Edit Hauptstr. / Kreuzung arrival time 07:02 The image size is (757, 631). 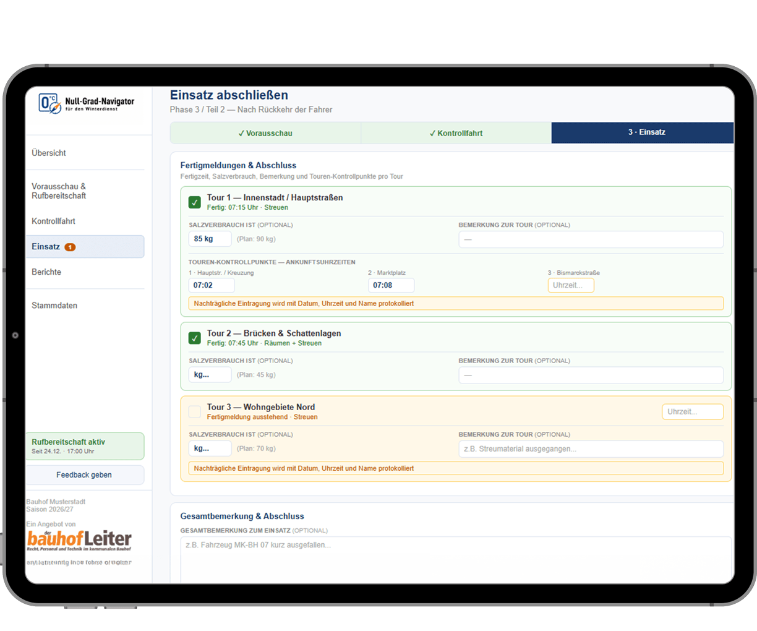pos(212,285)
